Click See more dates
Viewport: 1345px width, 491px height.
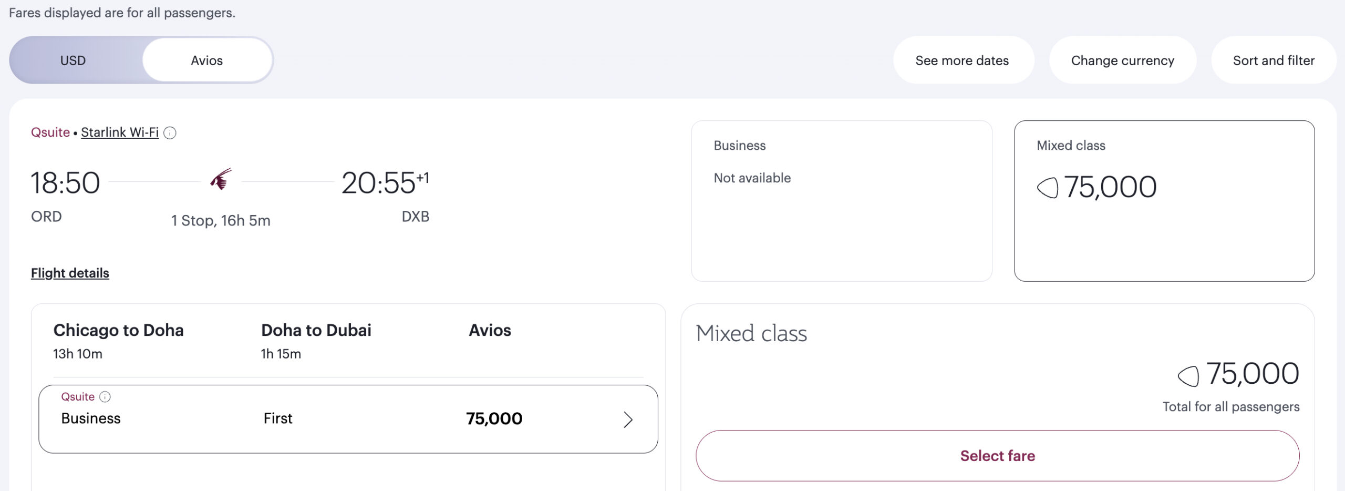(963, 60)
